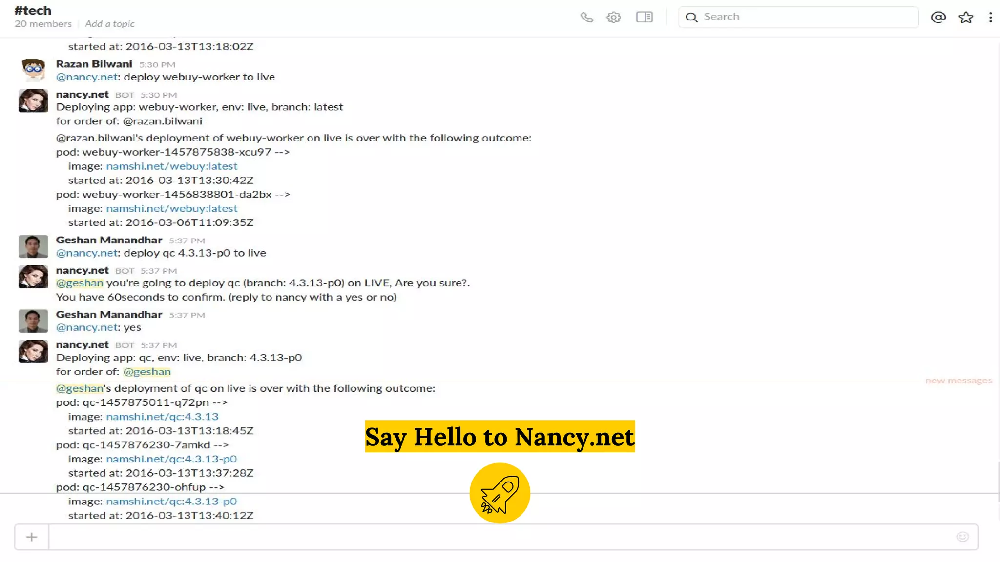Click the plus attach file button
Viewport: 1000px width, 562px height.
coord(32,537)
